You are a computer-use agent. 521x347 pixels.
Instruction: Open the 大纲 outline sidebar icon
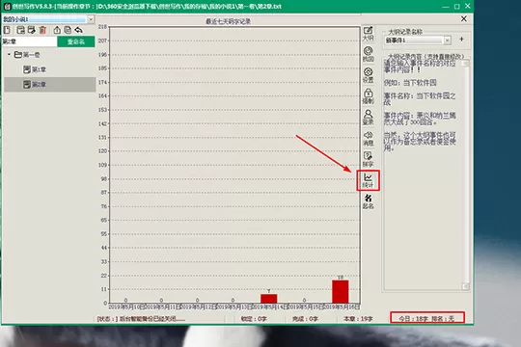point(368,34)
